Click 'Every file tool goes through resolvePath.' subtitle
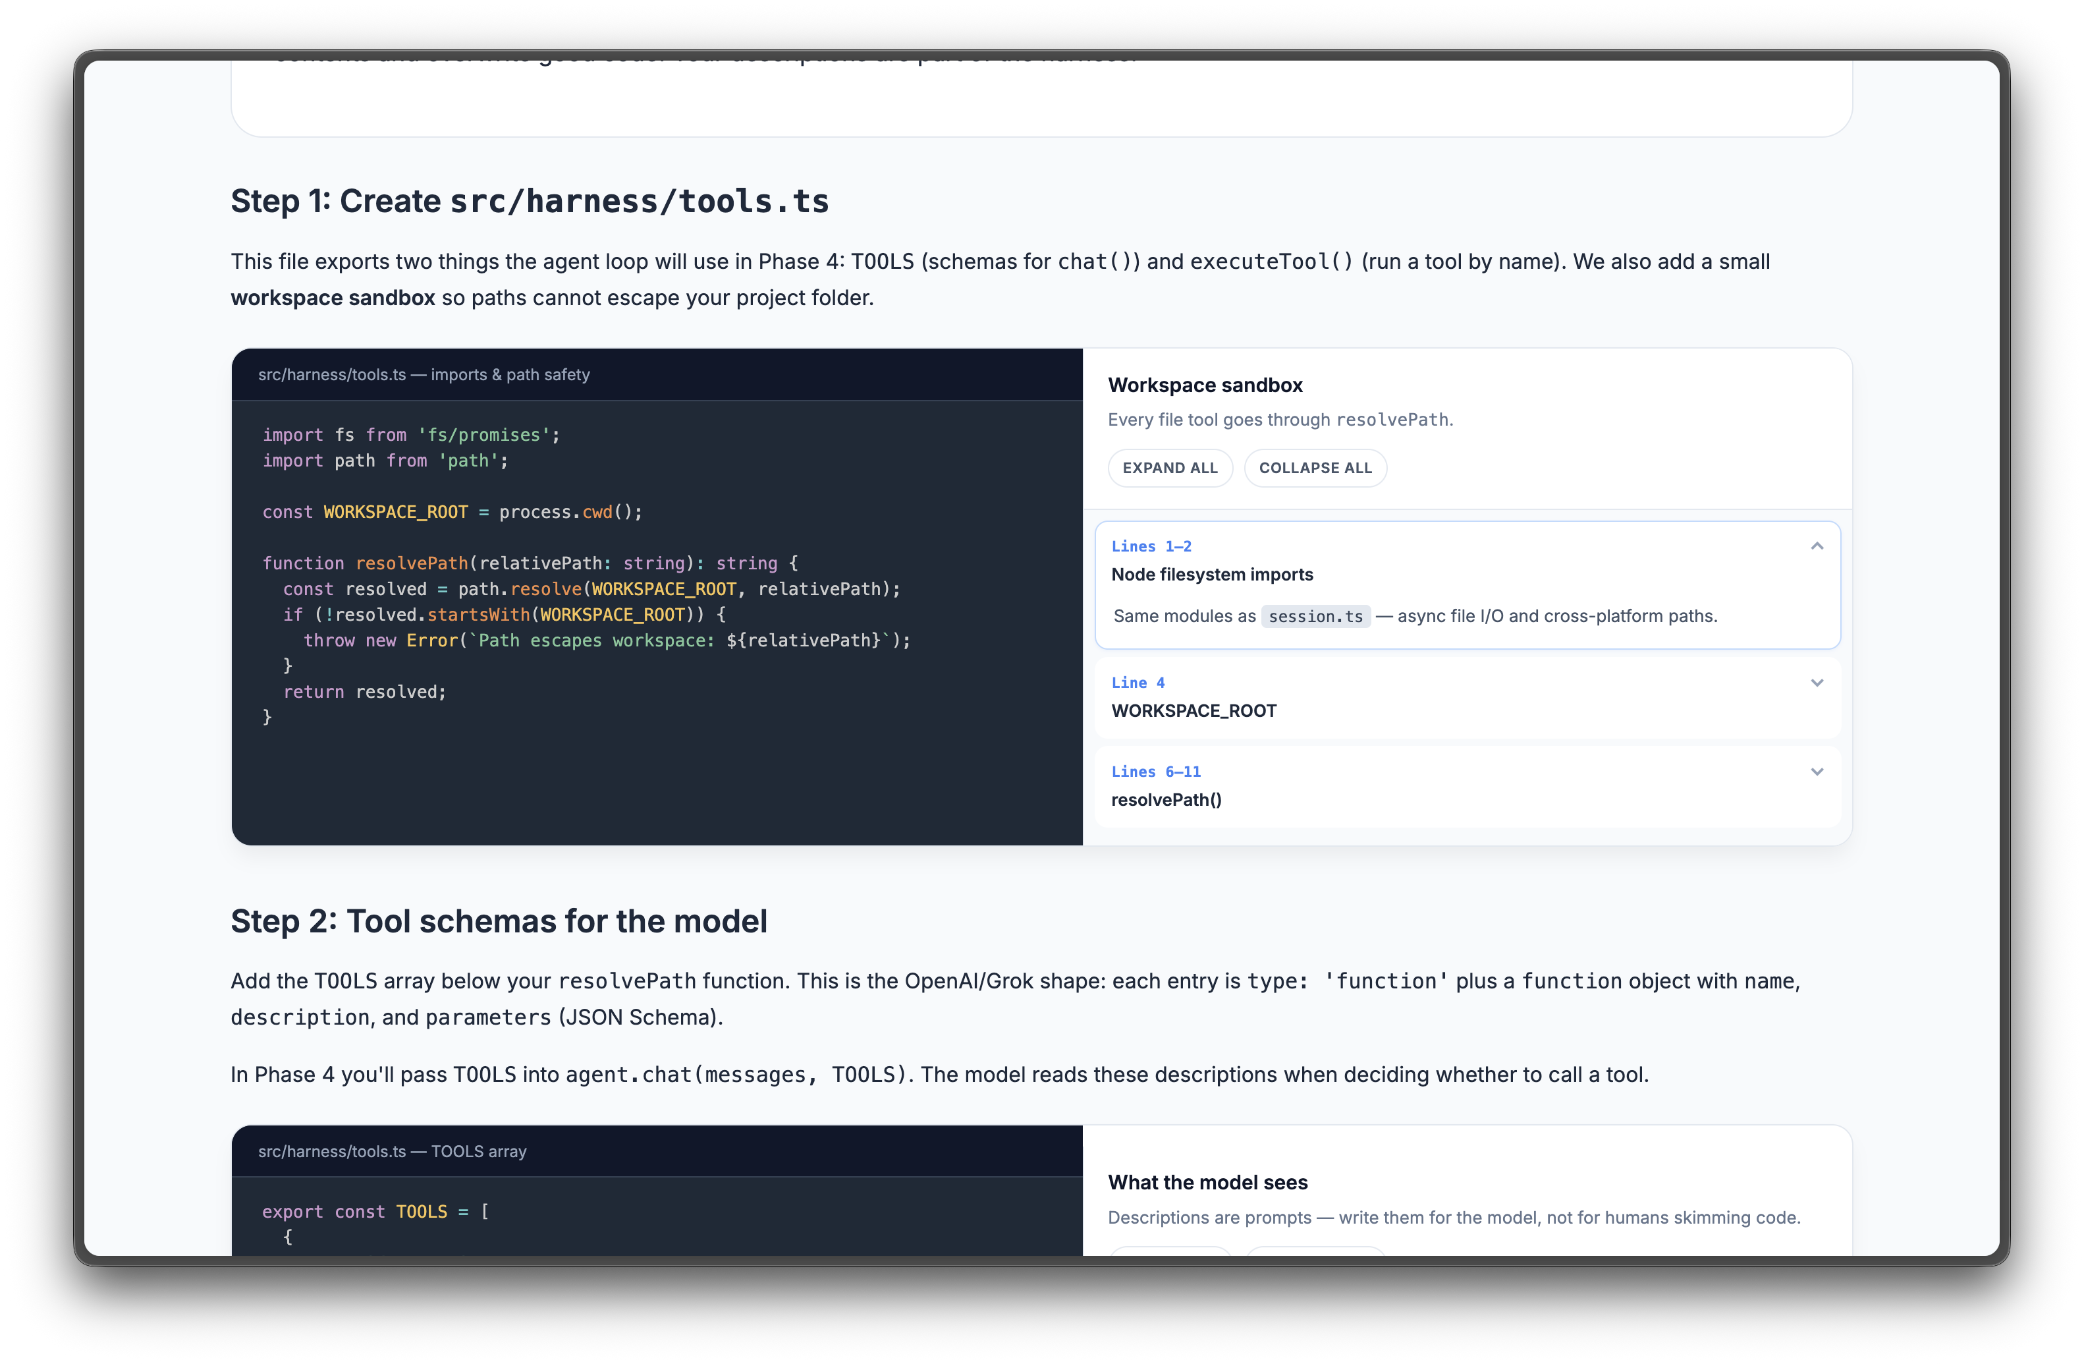Viewport: 2084px width, 1364px height. click(x=1280, y=420)
